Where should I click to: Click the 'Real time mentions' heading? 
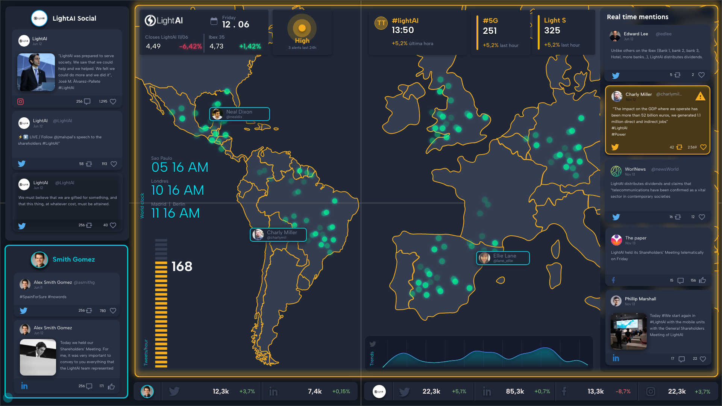[637, 17]
